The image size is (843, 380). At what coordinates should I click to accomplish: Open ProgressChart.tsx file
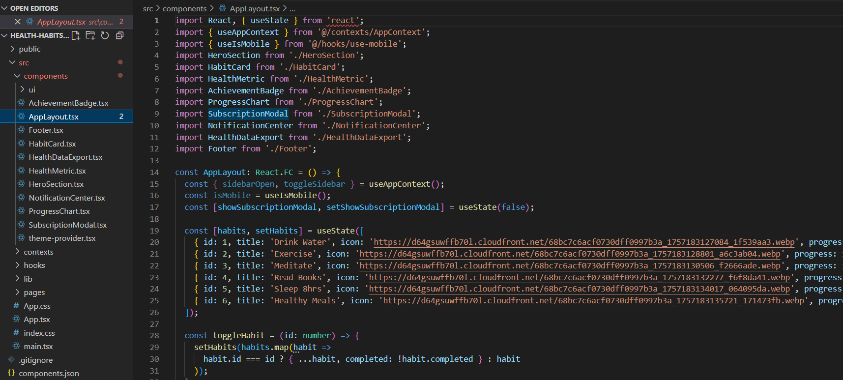[59, 211]
